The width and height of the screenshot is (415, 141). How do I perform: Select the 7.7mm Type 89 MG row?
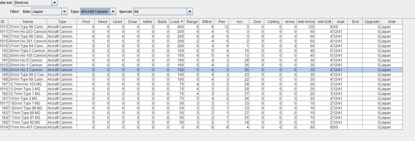click(201, 113)
